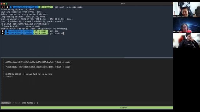The width and height of the screenshot is (200, 112).
Task: Click the GitHub cat icon in the 'git log' prompt row
Action: [36, 31]
